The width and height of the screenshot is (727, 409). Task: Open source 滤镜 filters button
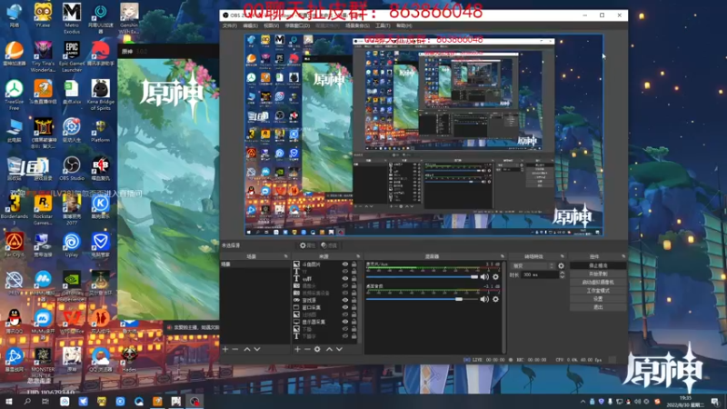click(x=329, y=245)
